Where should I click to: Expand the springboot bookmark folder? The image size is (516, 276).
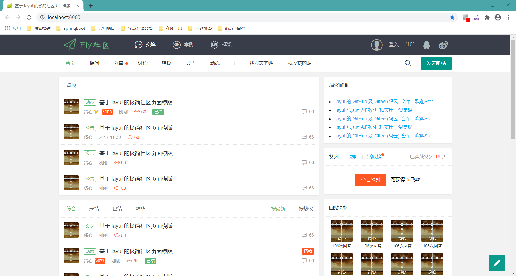71,28
